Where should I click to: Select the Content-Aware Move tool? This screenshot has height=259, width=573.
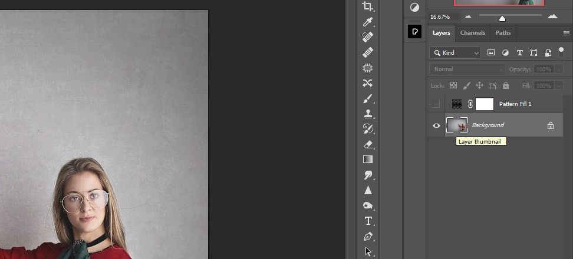click(x=368, y=83)
